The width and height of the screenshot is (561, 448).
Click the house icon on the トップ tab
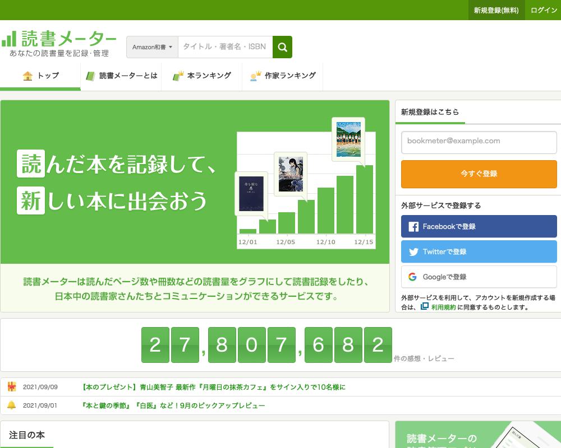27,76
